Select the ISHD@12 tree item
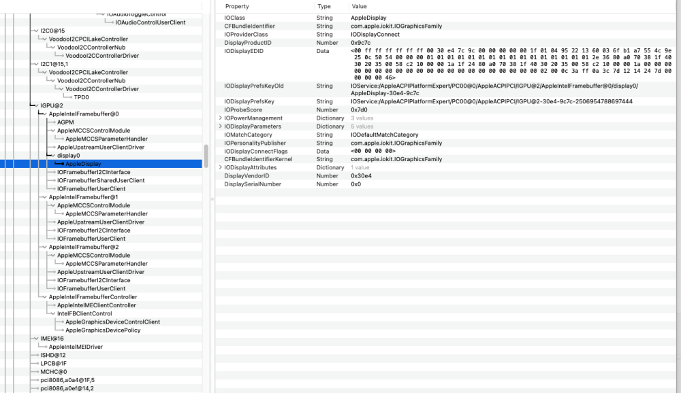 pyautogui.click(x=53, y=355)
